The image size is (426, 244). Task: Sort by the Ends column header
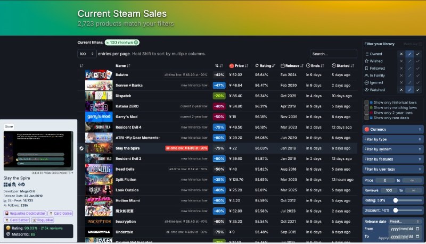coord(315,65)
